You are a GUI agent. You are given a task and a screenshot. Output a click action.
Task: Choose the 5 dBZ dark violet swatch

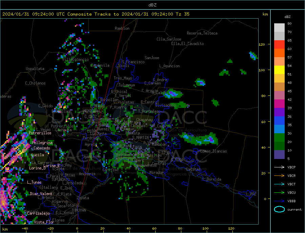pyautogui.click(x=279, y=155)
